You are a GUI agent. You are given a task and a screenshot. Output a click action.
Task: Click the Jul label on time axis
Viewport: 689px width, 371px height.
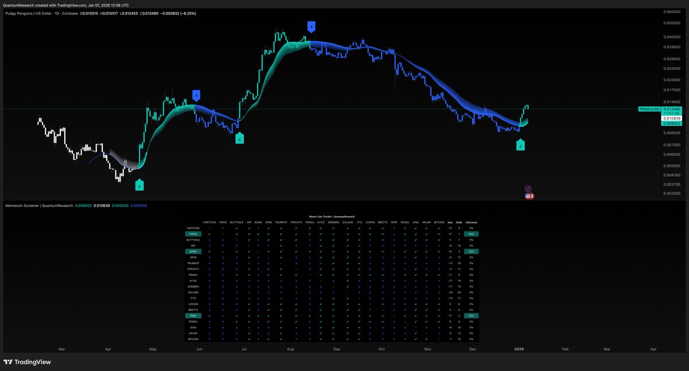click(245, 349)
